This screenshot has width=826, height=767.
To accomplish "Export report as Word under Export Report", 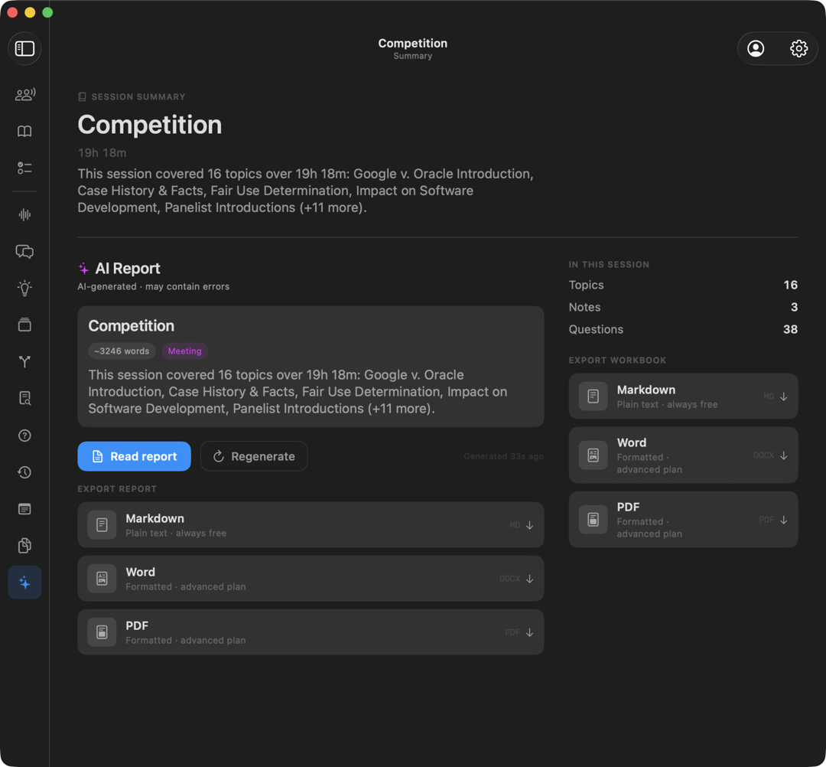I will [311, 579].
